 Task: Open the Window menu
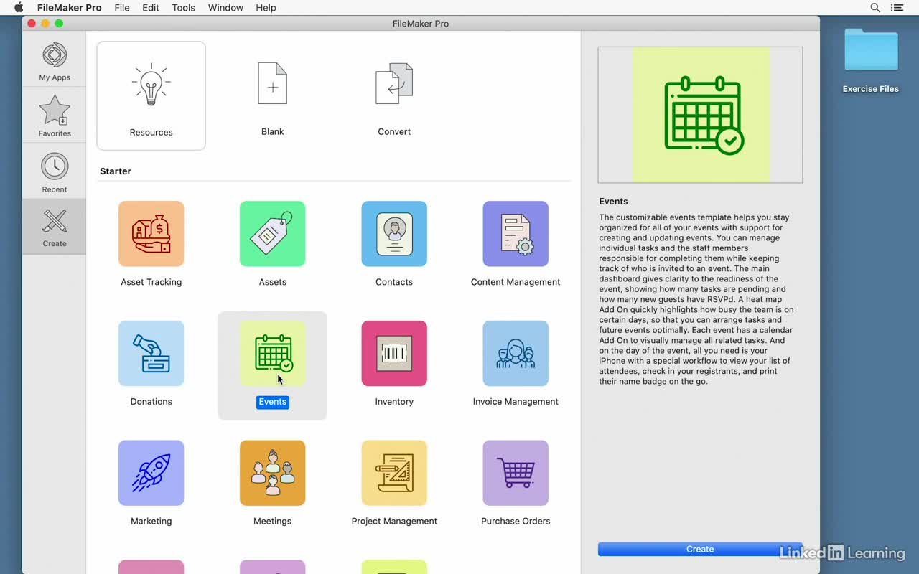click(225, 8)
